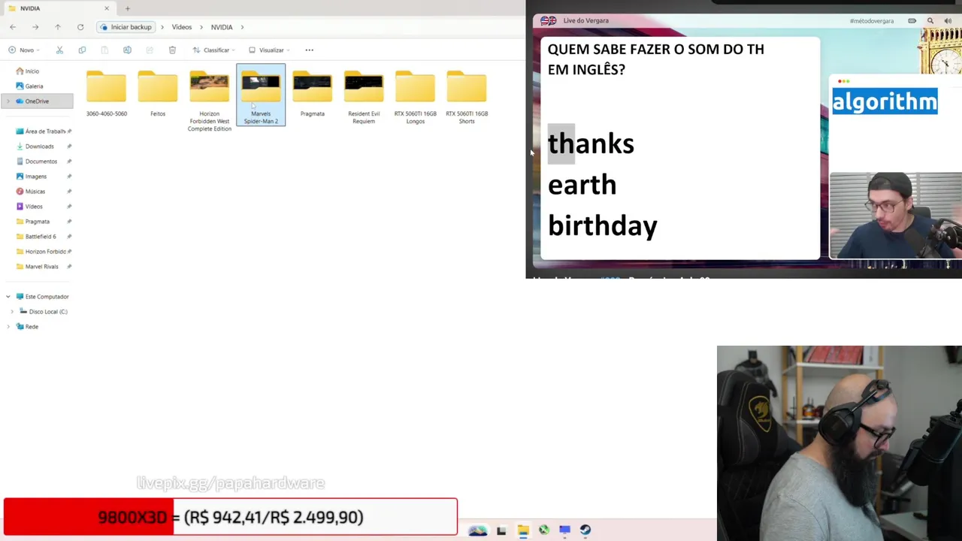The height and width of the screenshot is (541, 962).
Task: Select the Resident Evil Requiem folder
Action: pyautogui.click(x=364, y=97)
